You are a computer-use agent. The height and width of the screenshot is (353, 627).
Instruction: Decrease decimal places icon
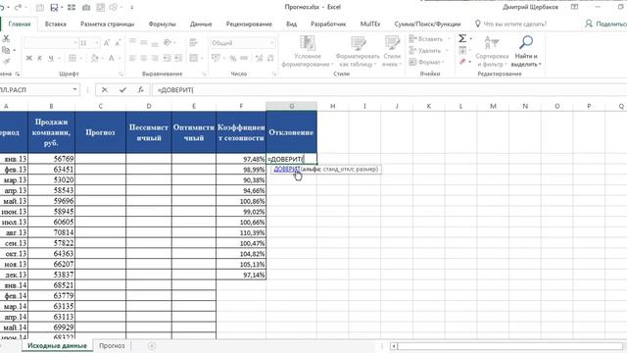point(270,59)
